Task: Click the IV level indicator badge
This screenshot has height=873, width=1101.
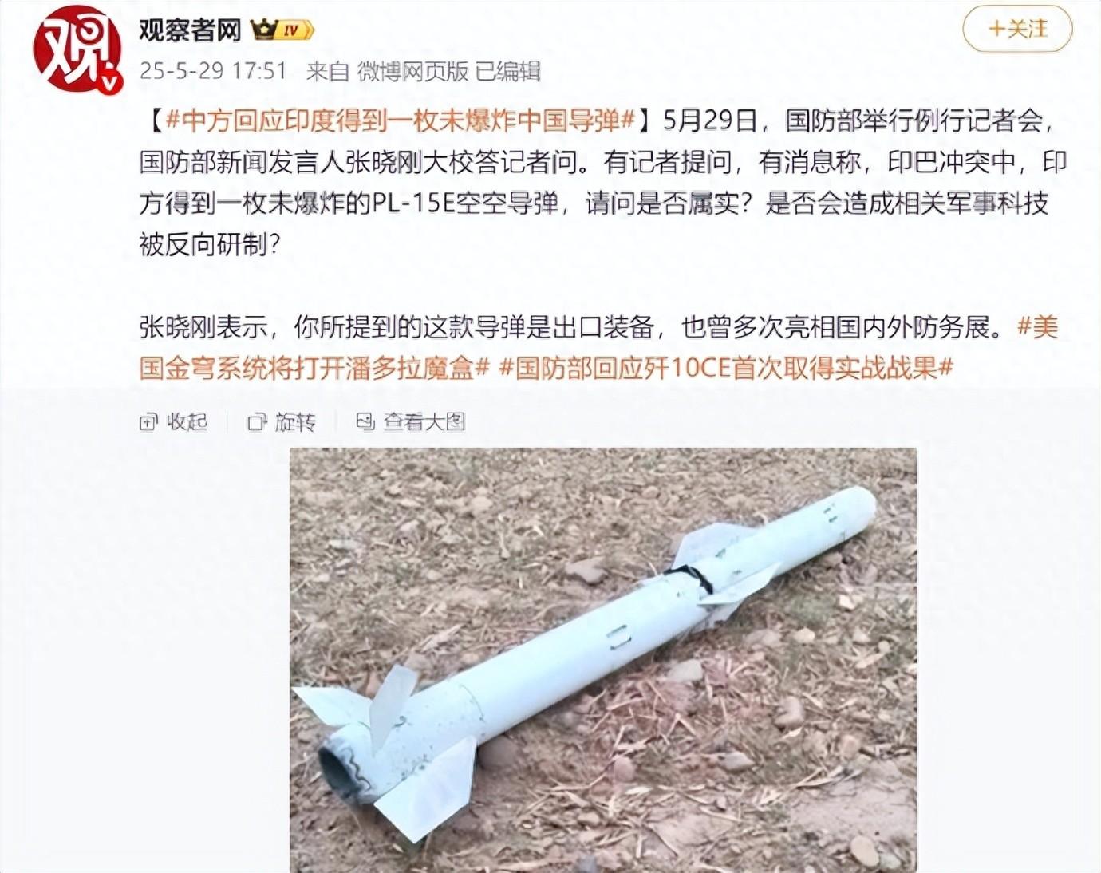Action: coord(294,31)
